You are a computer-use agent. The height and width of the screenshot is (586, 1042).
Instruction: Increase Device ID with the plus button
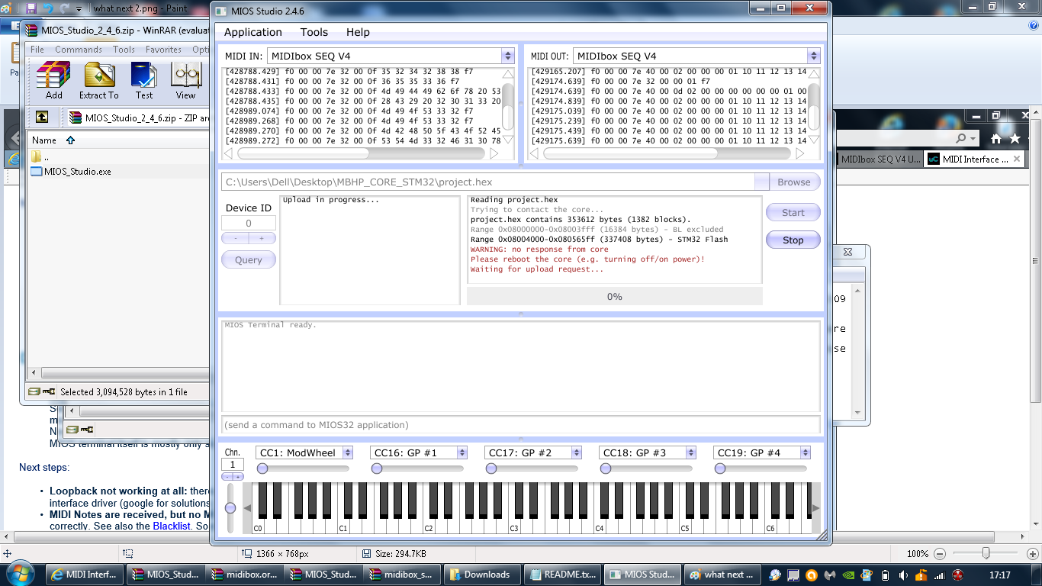coord(262,238)
